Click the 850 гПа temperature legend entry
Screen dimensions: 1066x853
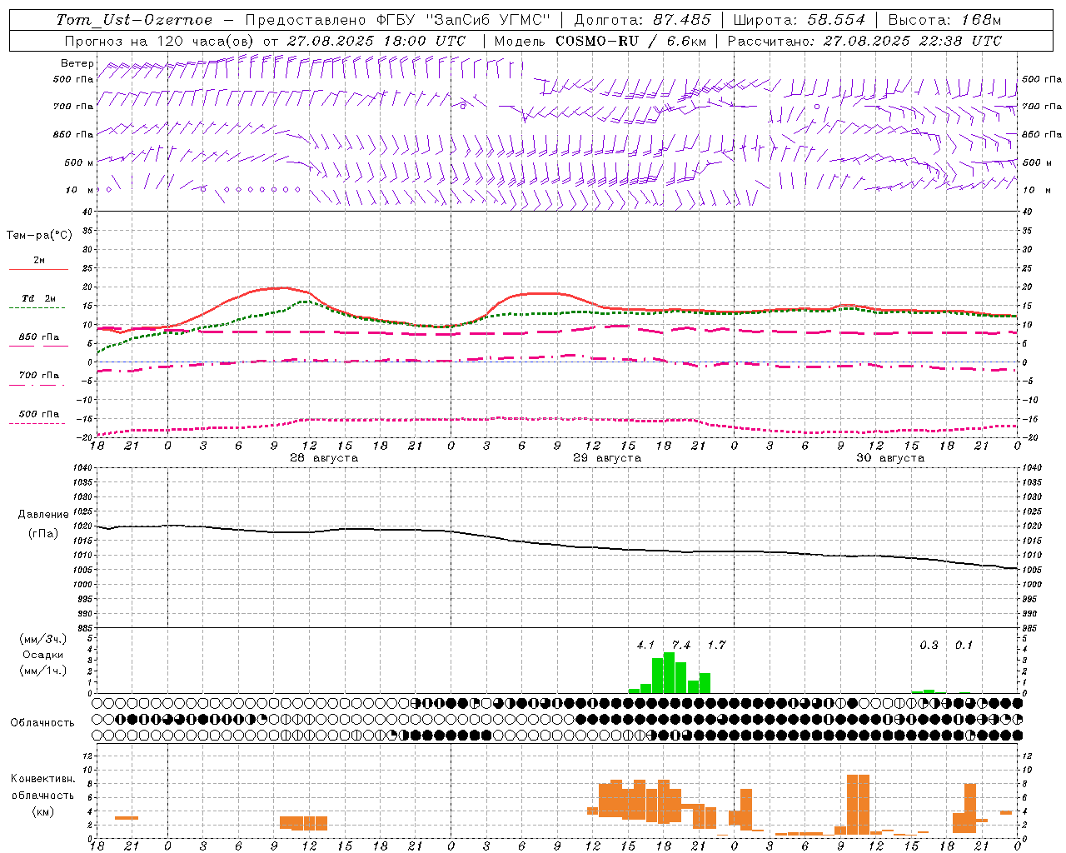(x=38, y=337)
